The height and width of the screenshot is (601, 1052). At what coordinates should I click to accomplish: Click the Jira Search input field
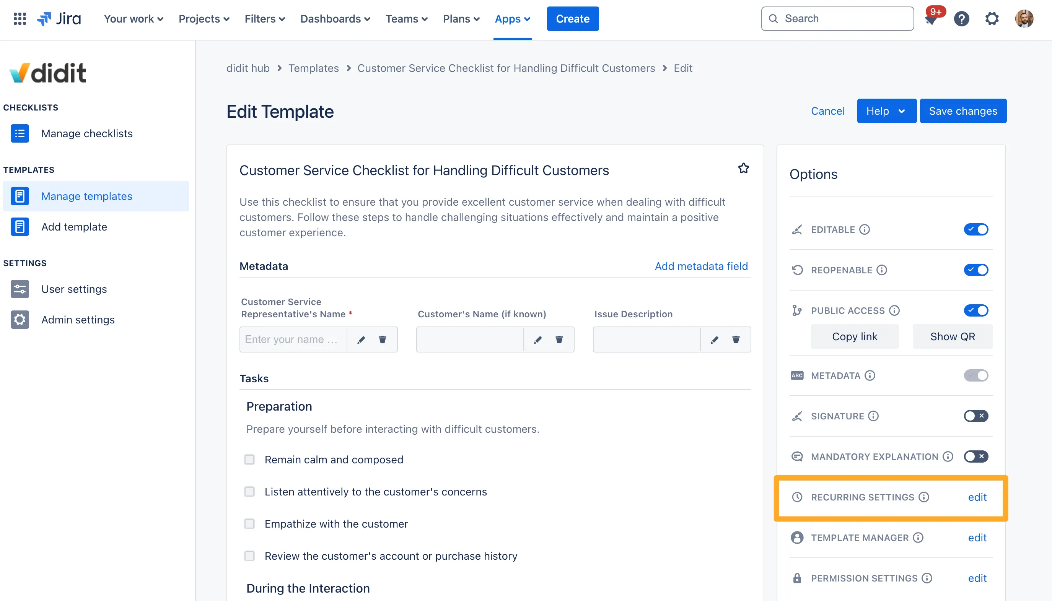(843, 19)
